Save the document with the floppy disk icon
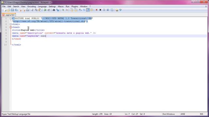This screenshot has width=209, height=117. pos(12,10)
